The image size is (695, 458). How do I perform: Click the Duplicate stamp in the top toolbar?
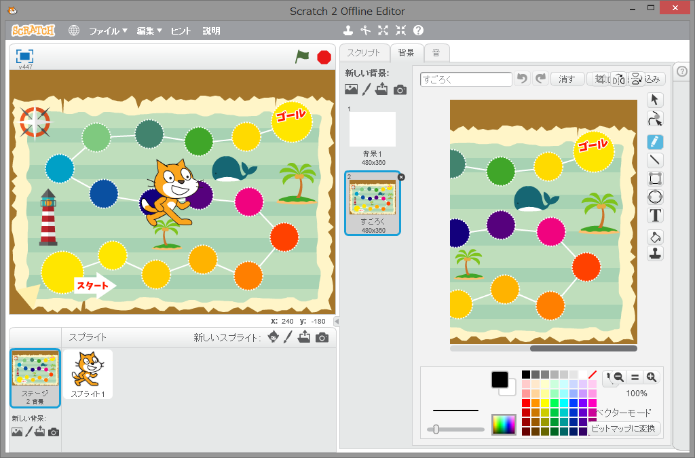pos(348,30)
